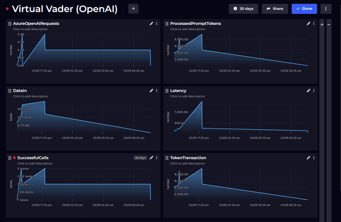Open TokenTransaction panel kebab menu
The height and width of the screenshot is (222, 341).
pyautogui.click(x=314, y=158)
